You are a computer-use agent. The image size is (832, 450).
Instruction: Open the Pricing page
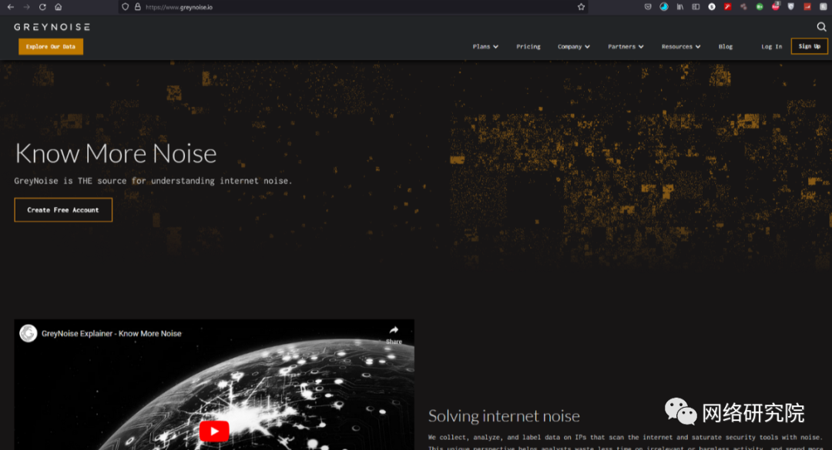coord(528,47)
